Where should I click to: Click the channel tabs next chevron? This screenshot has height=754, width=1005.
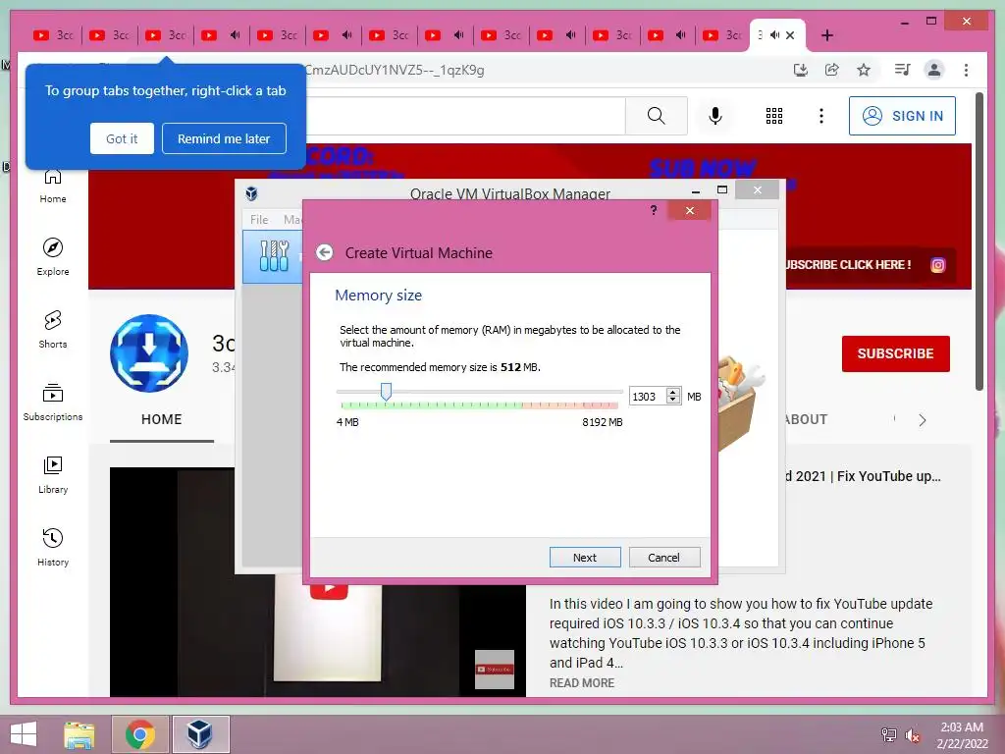point(923,420)
